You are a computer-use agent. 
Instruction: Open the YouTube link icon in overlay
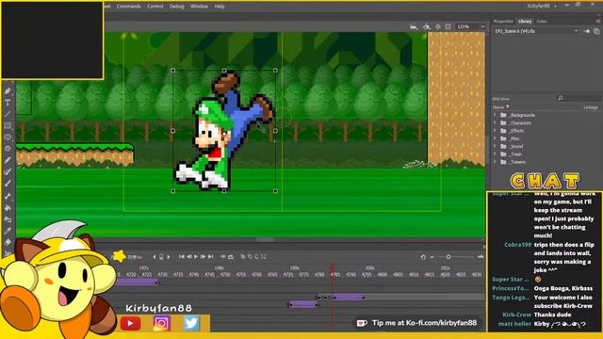[130, 323]
